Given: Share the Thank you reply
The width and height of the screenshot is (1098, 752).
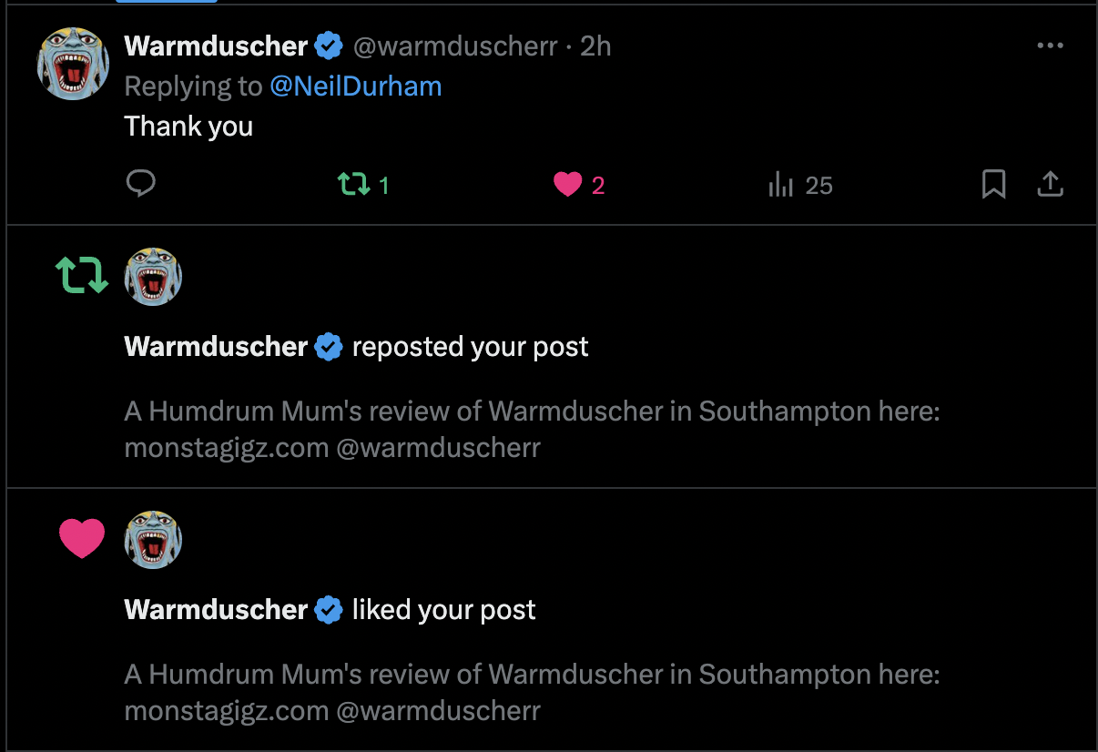Looking at the screenshot, I should [1050, 185].
